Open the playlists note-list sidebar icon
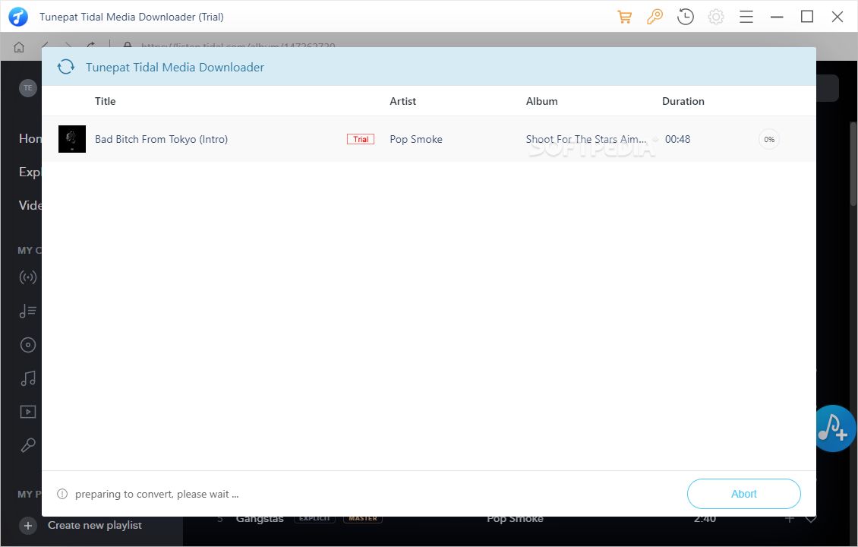The width and height of the screenshot is (858, 547). pos(28,311)
